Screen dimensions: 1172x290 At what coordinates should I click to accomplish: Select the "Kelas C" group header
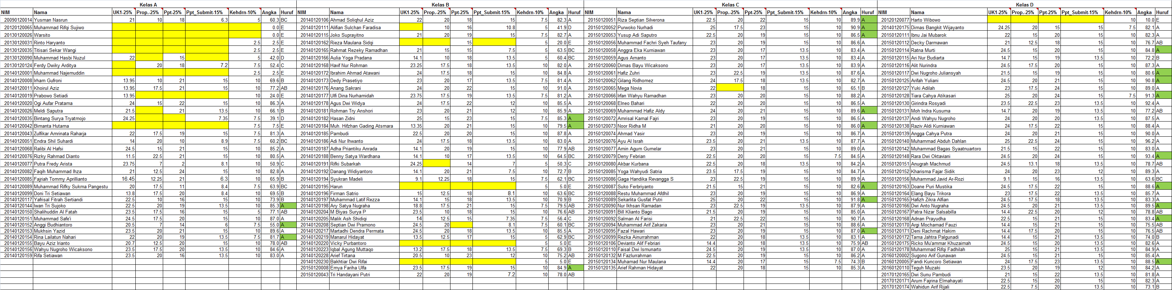pyautogui.click(x=730, y=5)
